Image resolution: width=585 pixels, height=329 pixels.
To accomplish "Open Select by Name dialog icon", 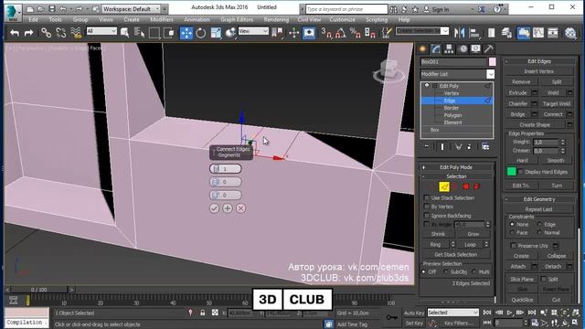I will tap(139, 33).
